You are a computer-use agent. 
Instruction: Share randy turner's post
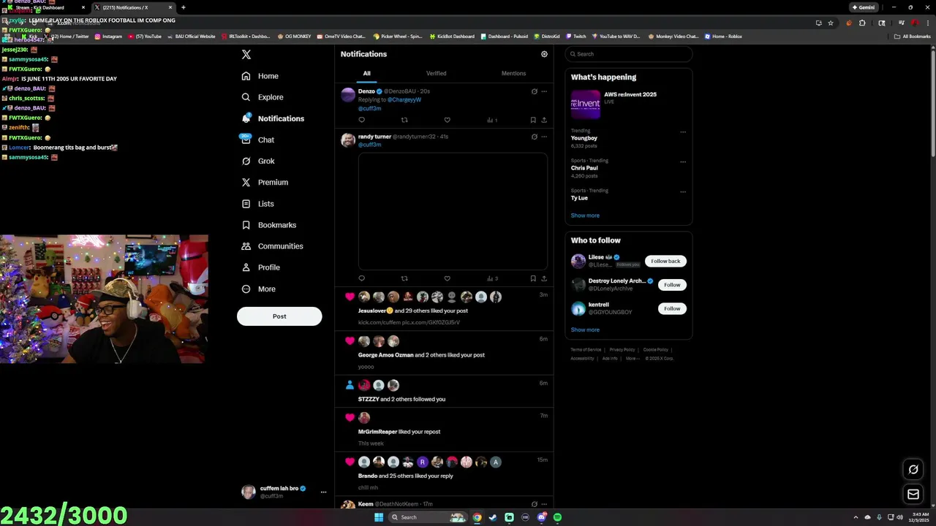(544, 278)
